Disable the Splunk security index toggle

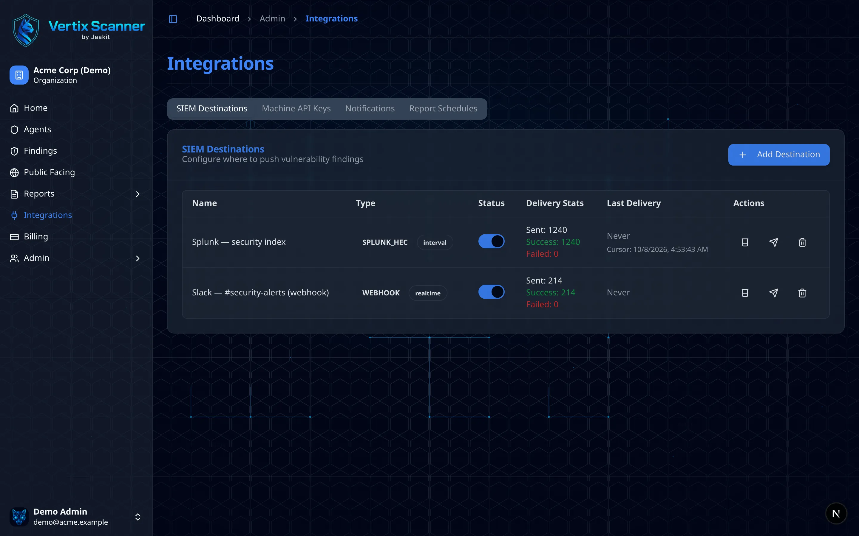click(x=491, y=241)
